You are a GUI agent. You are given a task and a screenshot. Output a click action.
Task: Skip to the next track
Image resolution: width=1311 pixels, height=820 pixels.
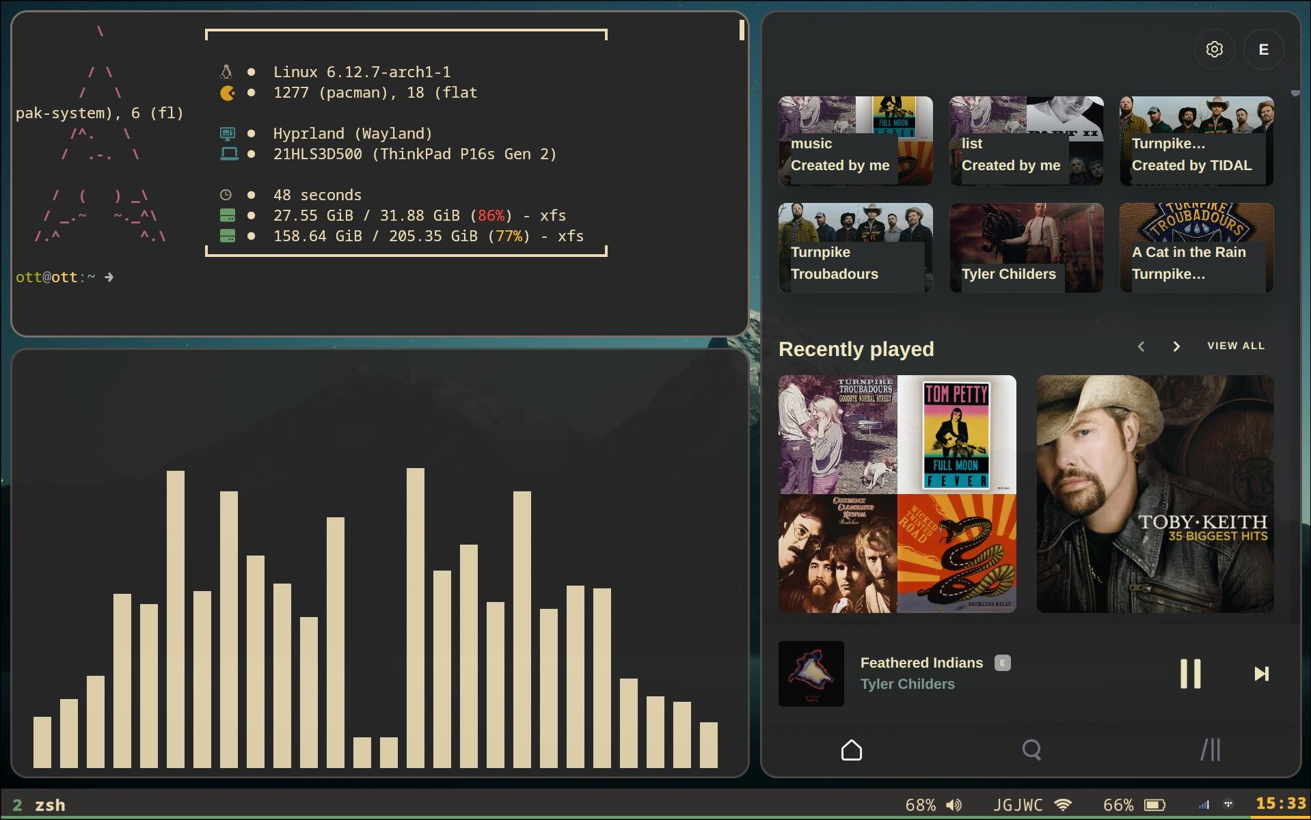pyautogui.click(x=1261, y=674)
